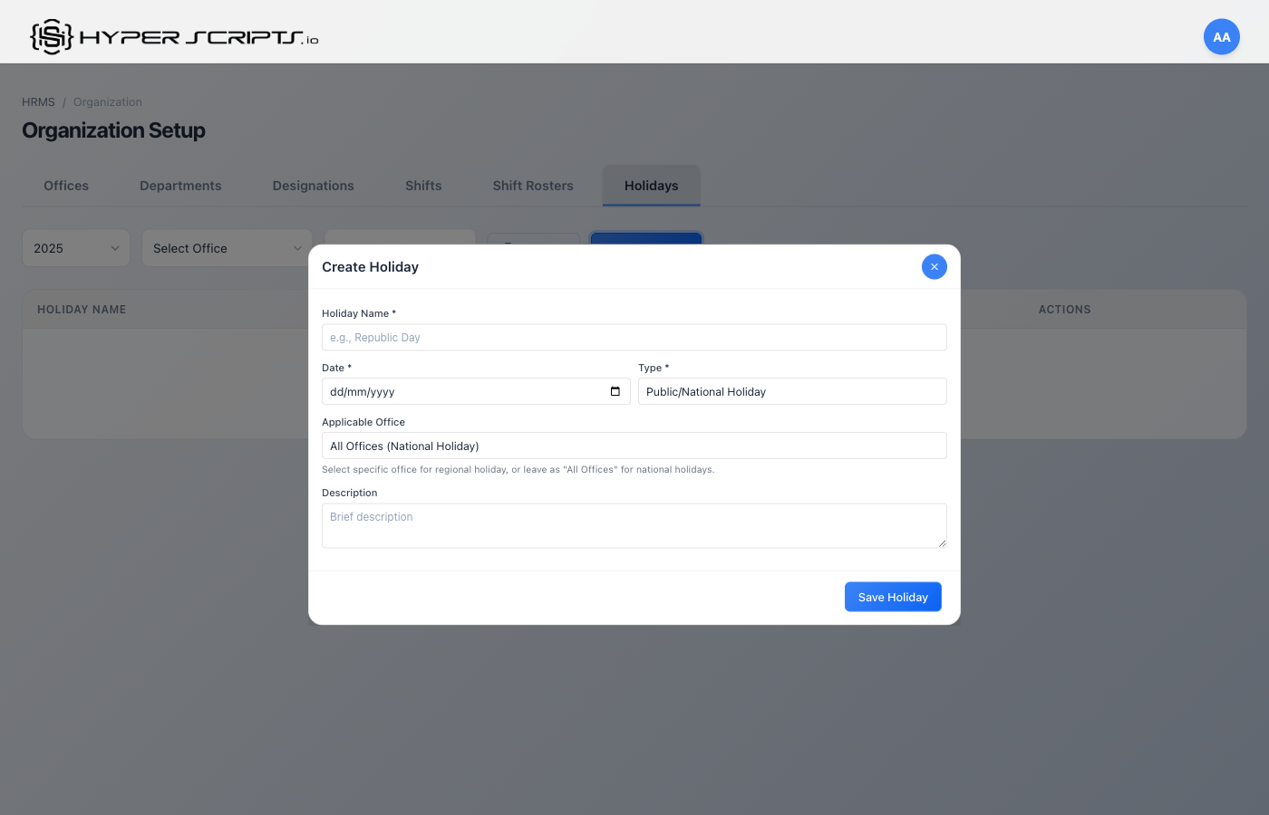The image size is (1269, 815).
Task: Select the Shifts tab
Action: point(423,186)
